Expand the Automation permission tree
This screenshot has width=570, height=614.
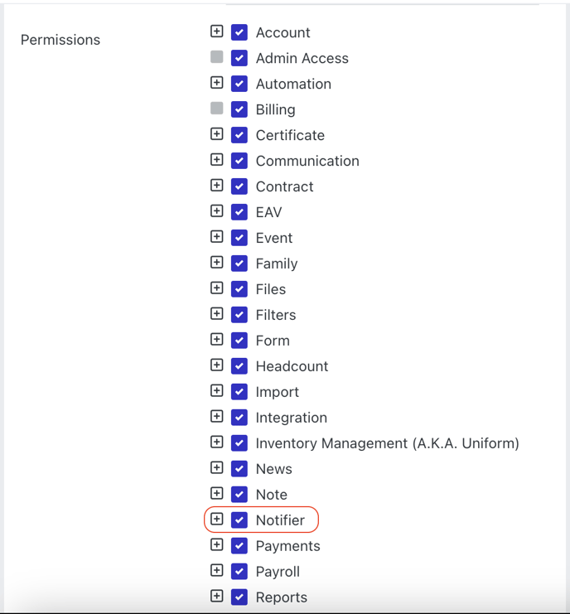click(216, 83)
